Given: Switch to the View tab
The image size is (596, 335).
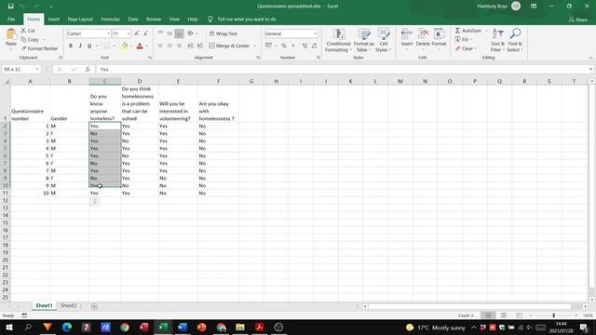Looking at the screenshot, I should click(174, 19).
